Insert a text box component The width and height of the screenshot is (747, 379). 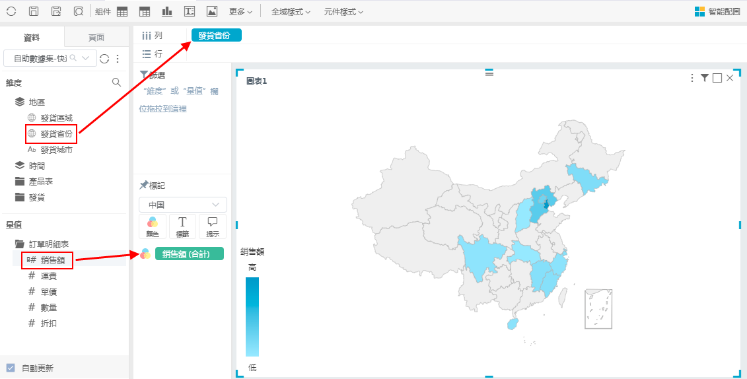click(x=190, y=11)
